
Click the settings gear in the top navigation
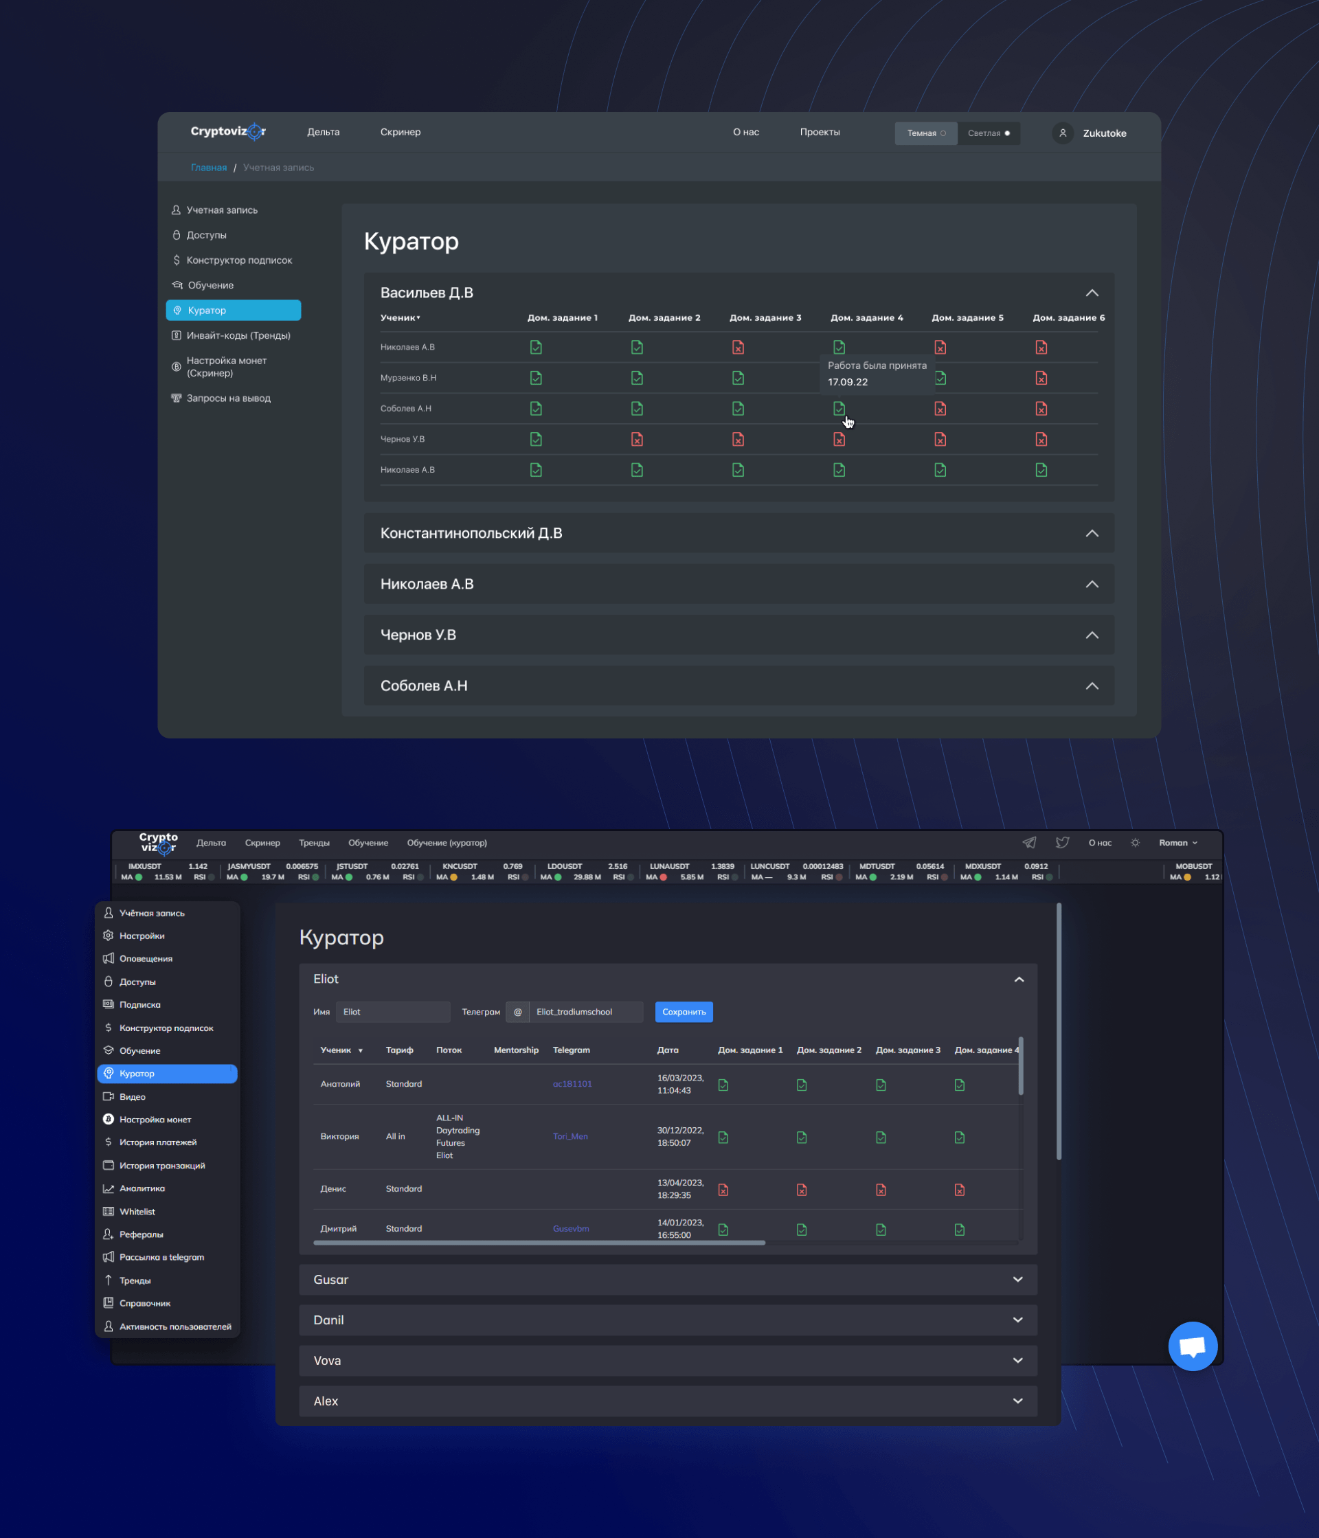1136,842
